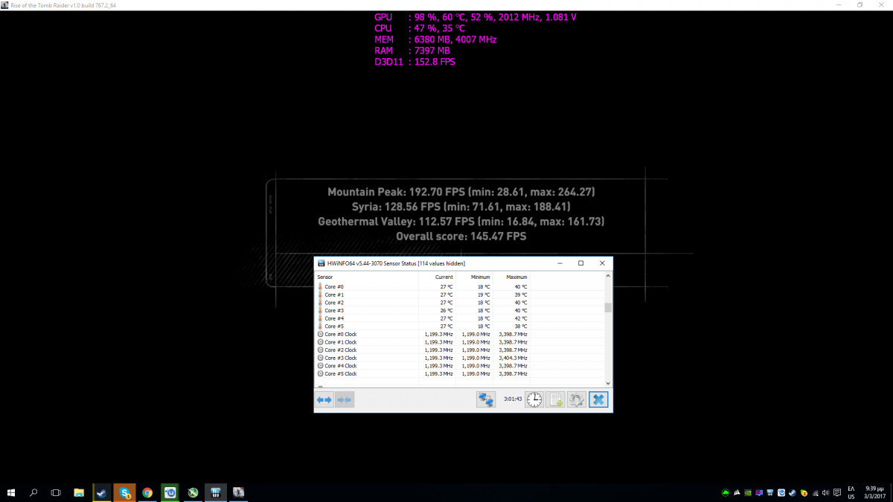Open HWiNFO sensor settings gear icon
This screenshot has height=502, width=893.
click(577, 399)
